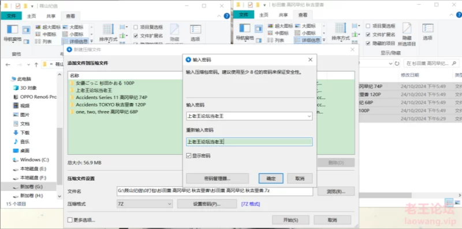The width and height of the screenshot is (462, 229).
Task: Click 选项 icon in left window ribbon
Action: point(195,33)
